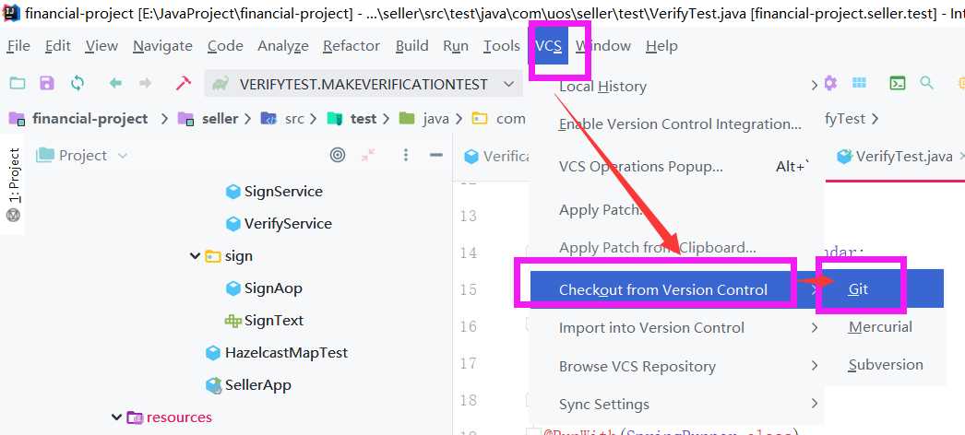
Task: Choose Mercurial in the submenu
Action: click(880, 327)
